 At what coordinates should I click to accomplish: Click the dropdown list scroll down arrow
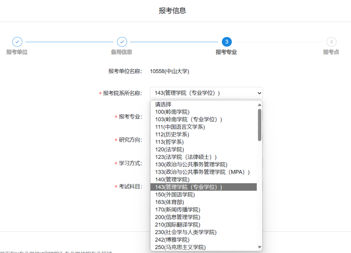coord(259,247)
